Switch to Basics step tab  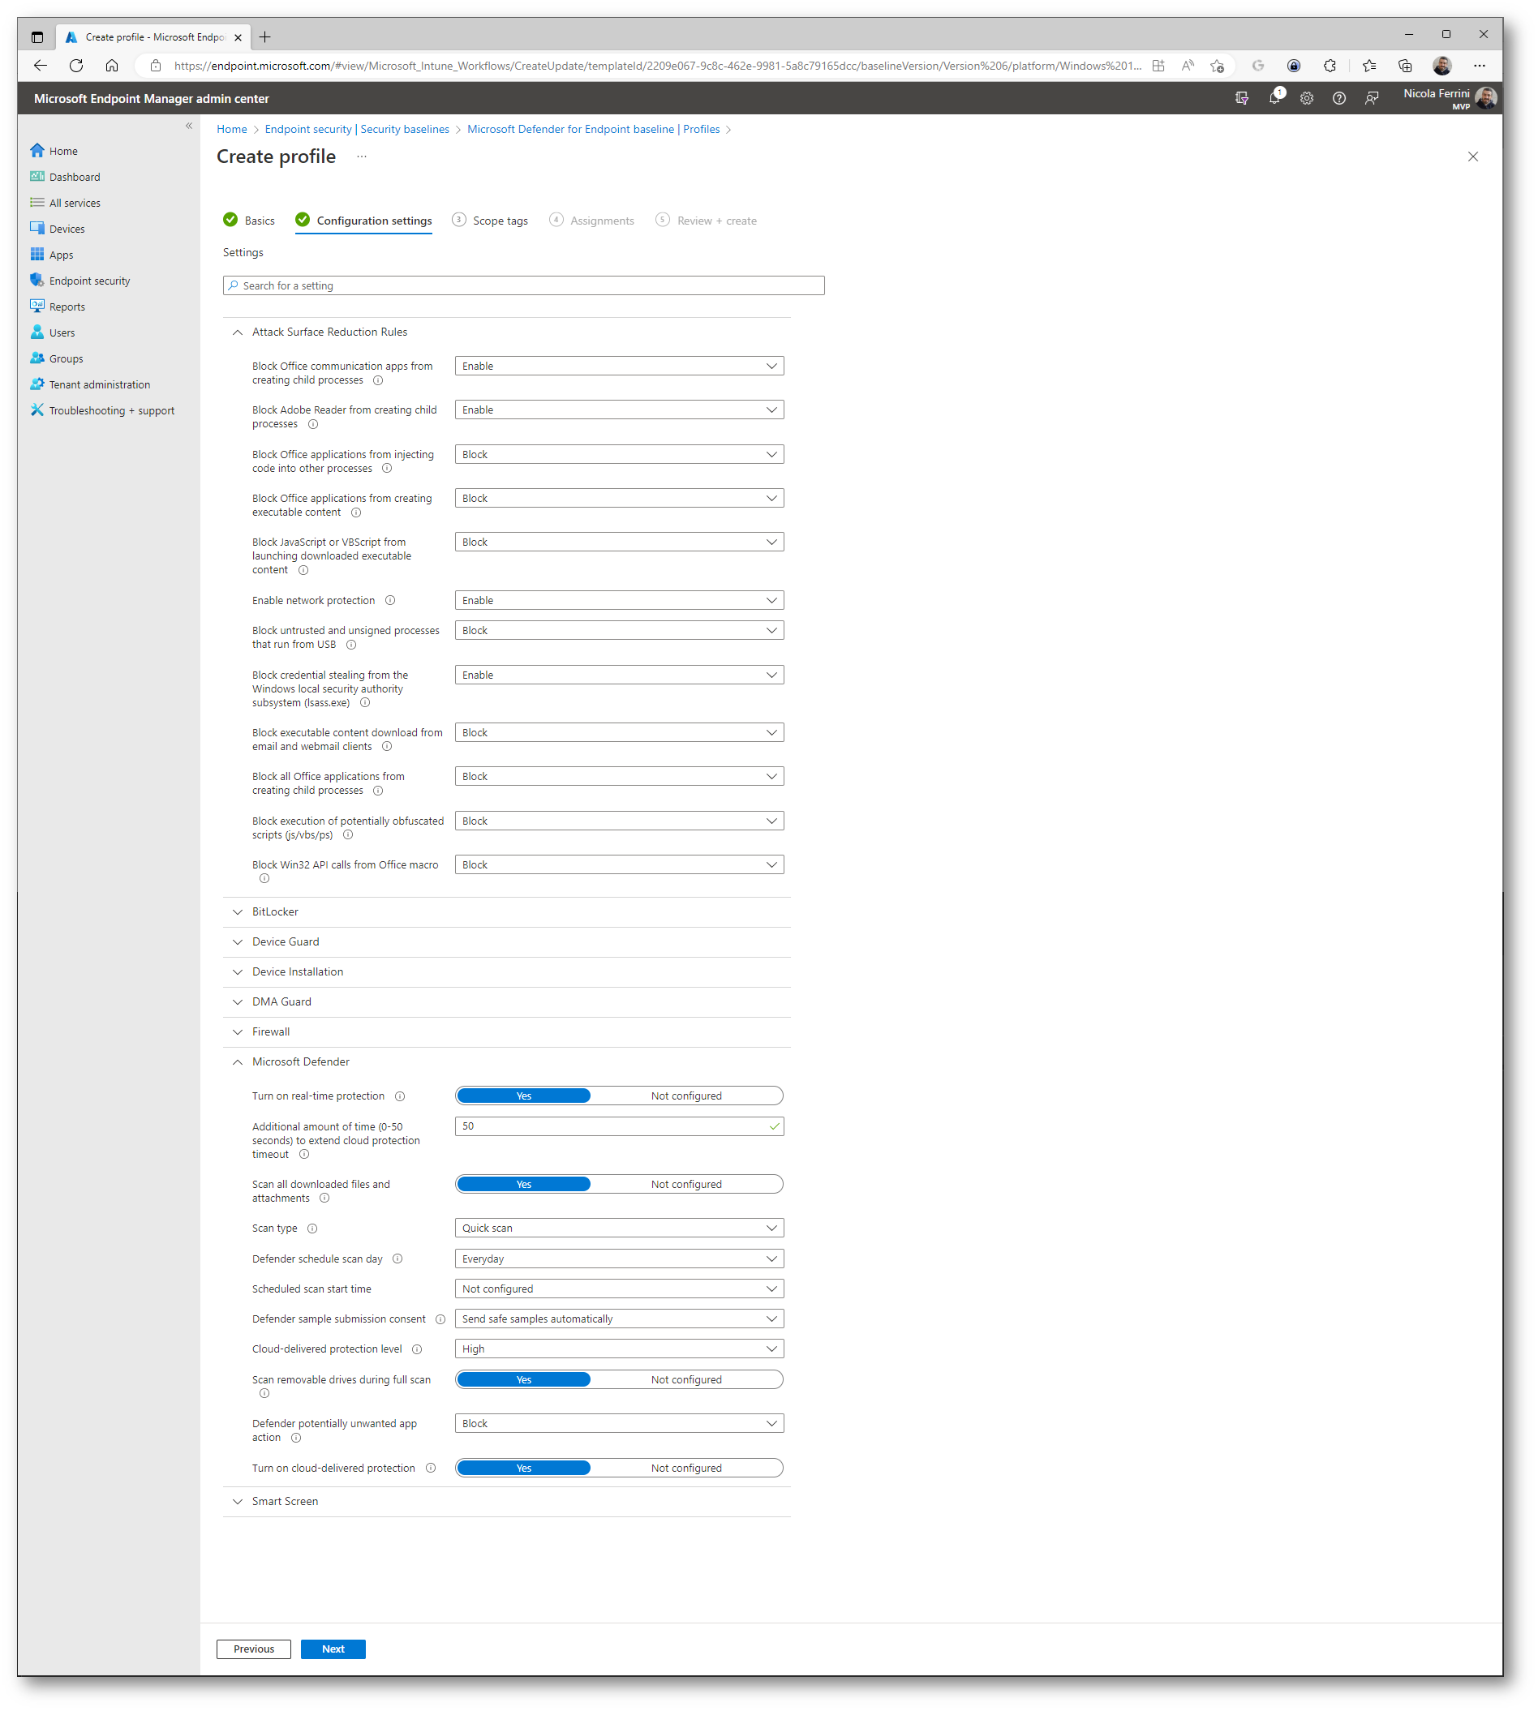249,221
